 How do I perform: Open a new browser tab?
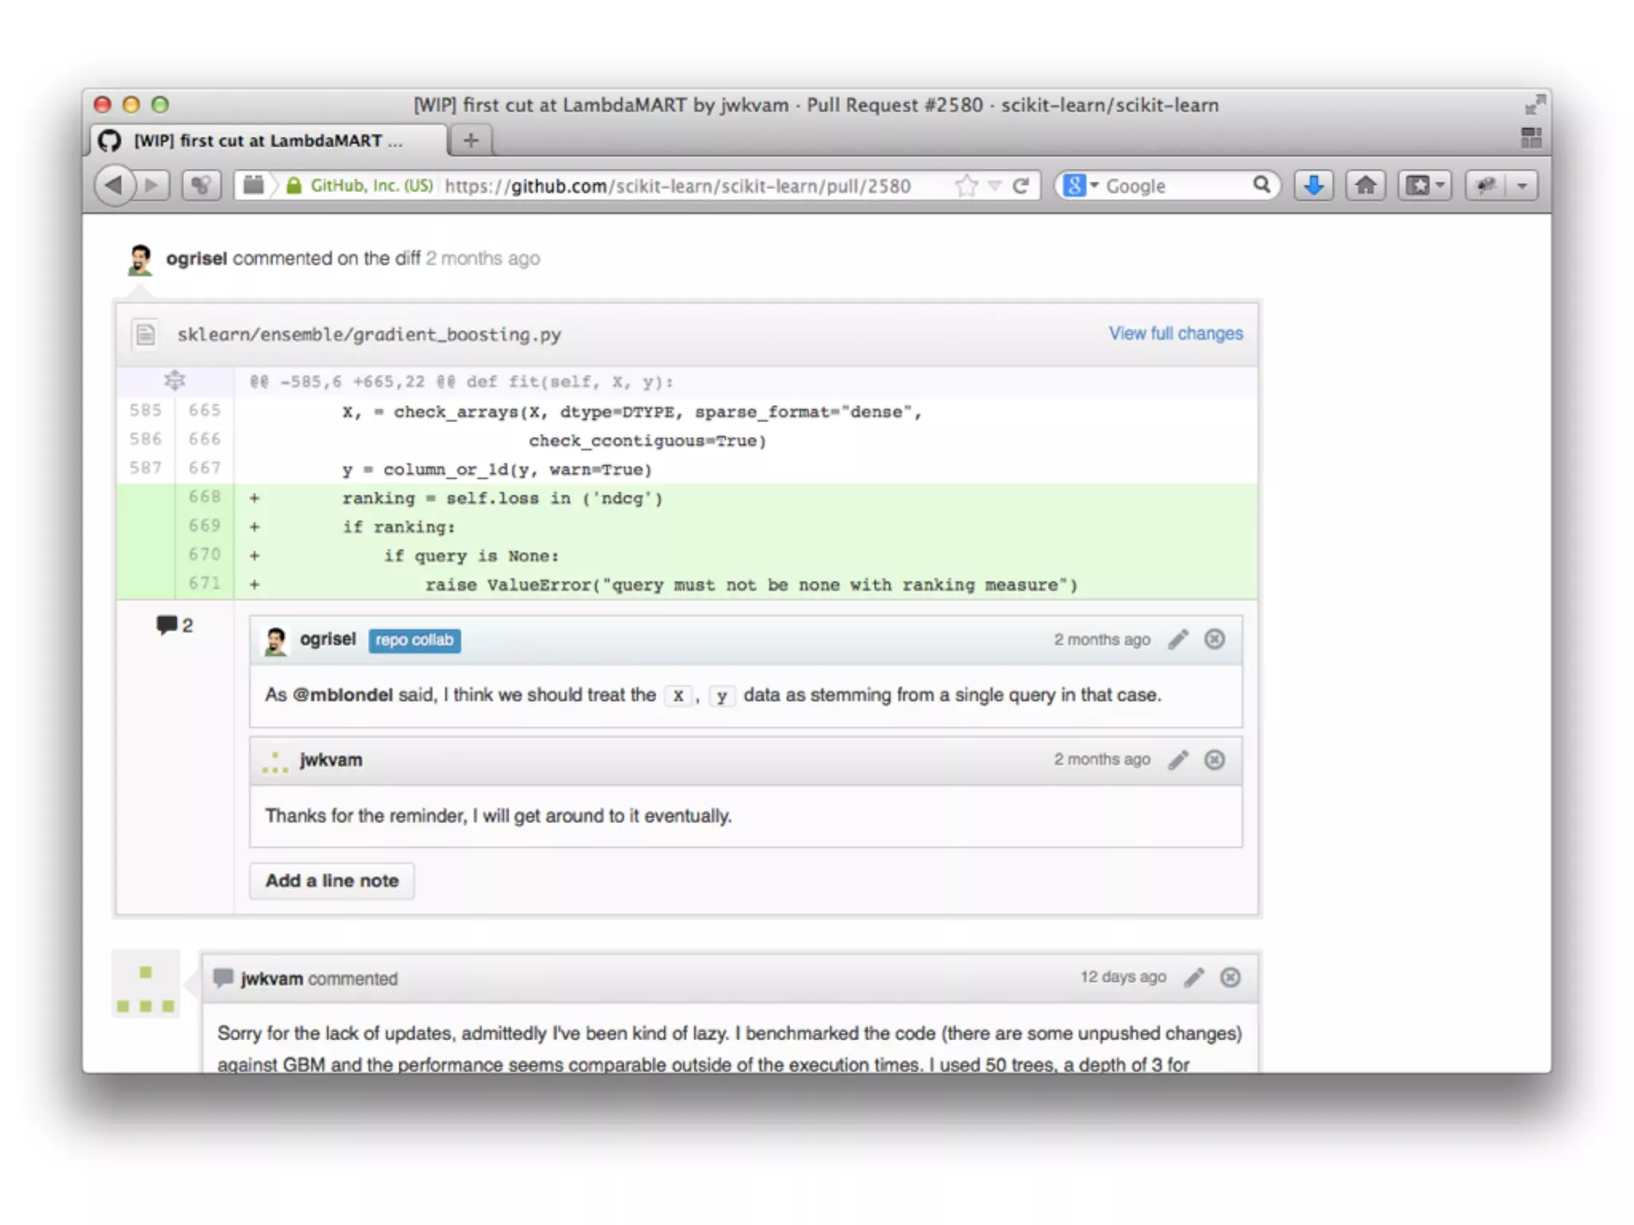471,141
